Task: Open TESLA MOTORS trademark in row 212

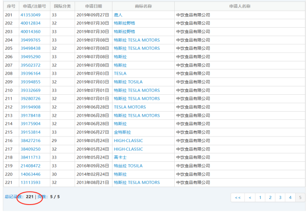Action: [130, 107]
